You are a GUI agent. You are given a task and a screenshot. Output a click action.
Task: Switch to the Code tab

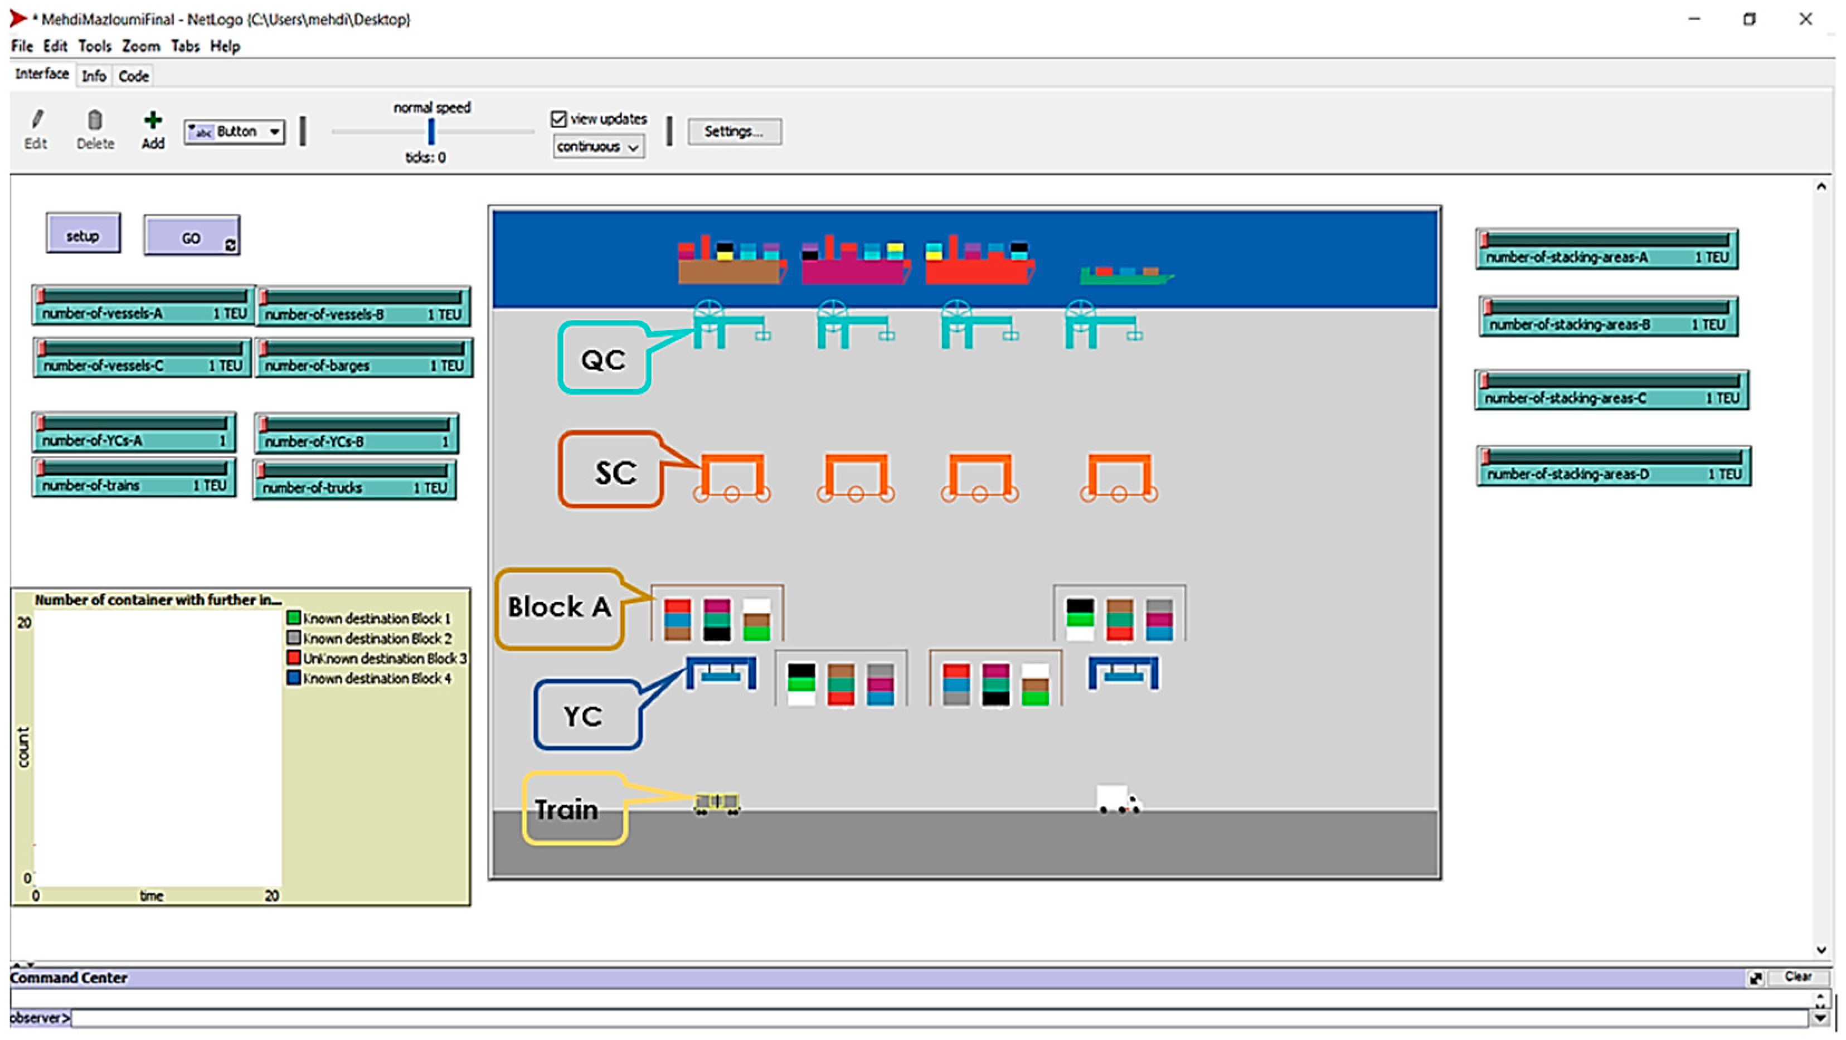click(133, 76)
